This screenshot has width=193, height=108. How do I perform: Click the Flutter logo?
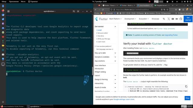coord(101,19)
